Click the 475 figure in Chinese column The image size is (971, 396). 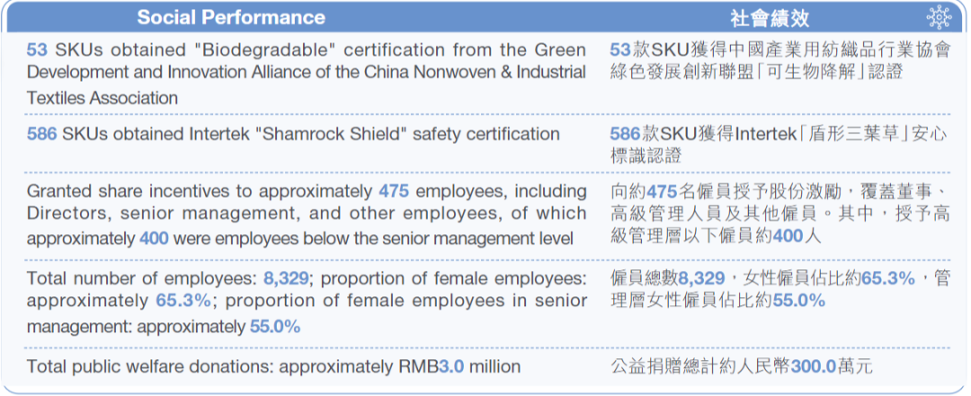(x=662, y=191)
